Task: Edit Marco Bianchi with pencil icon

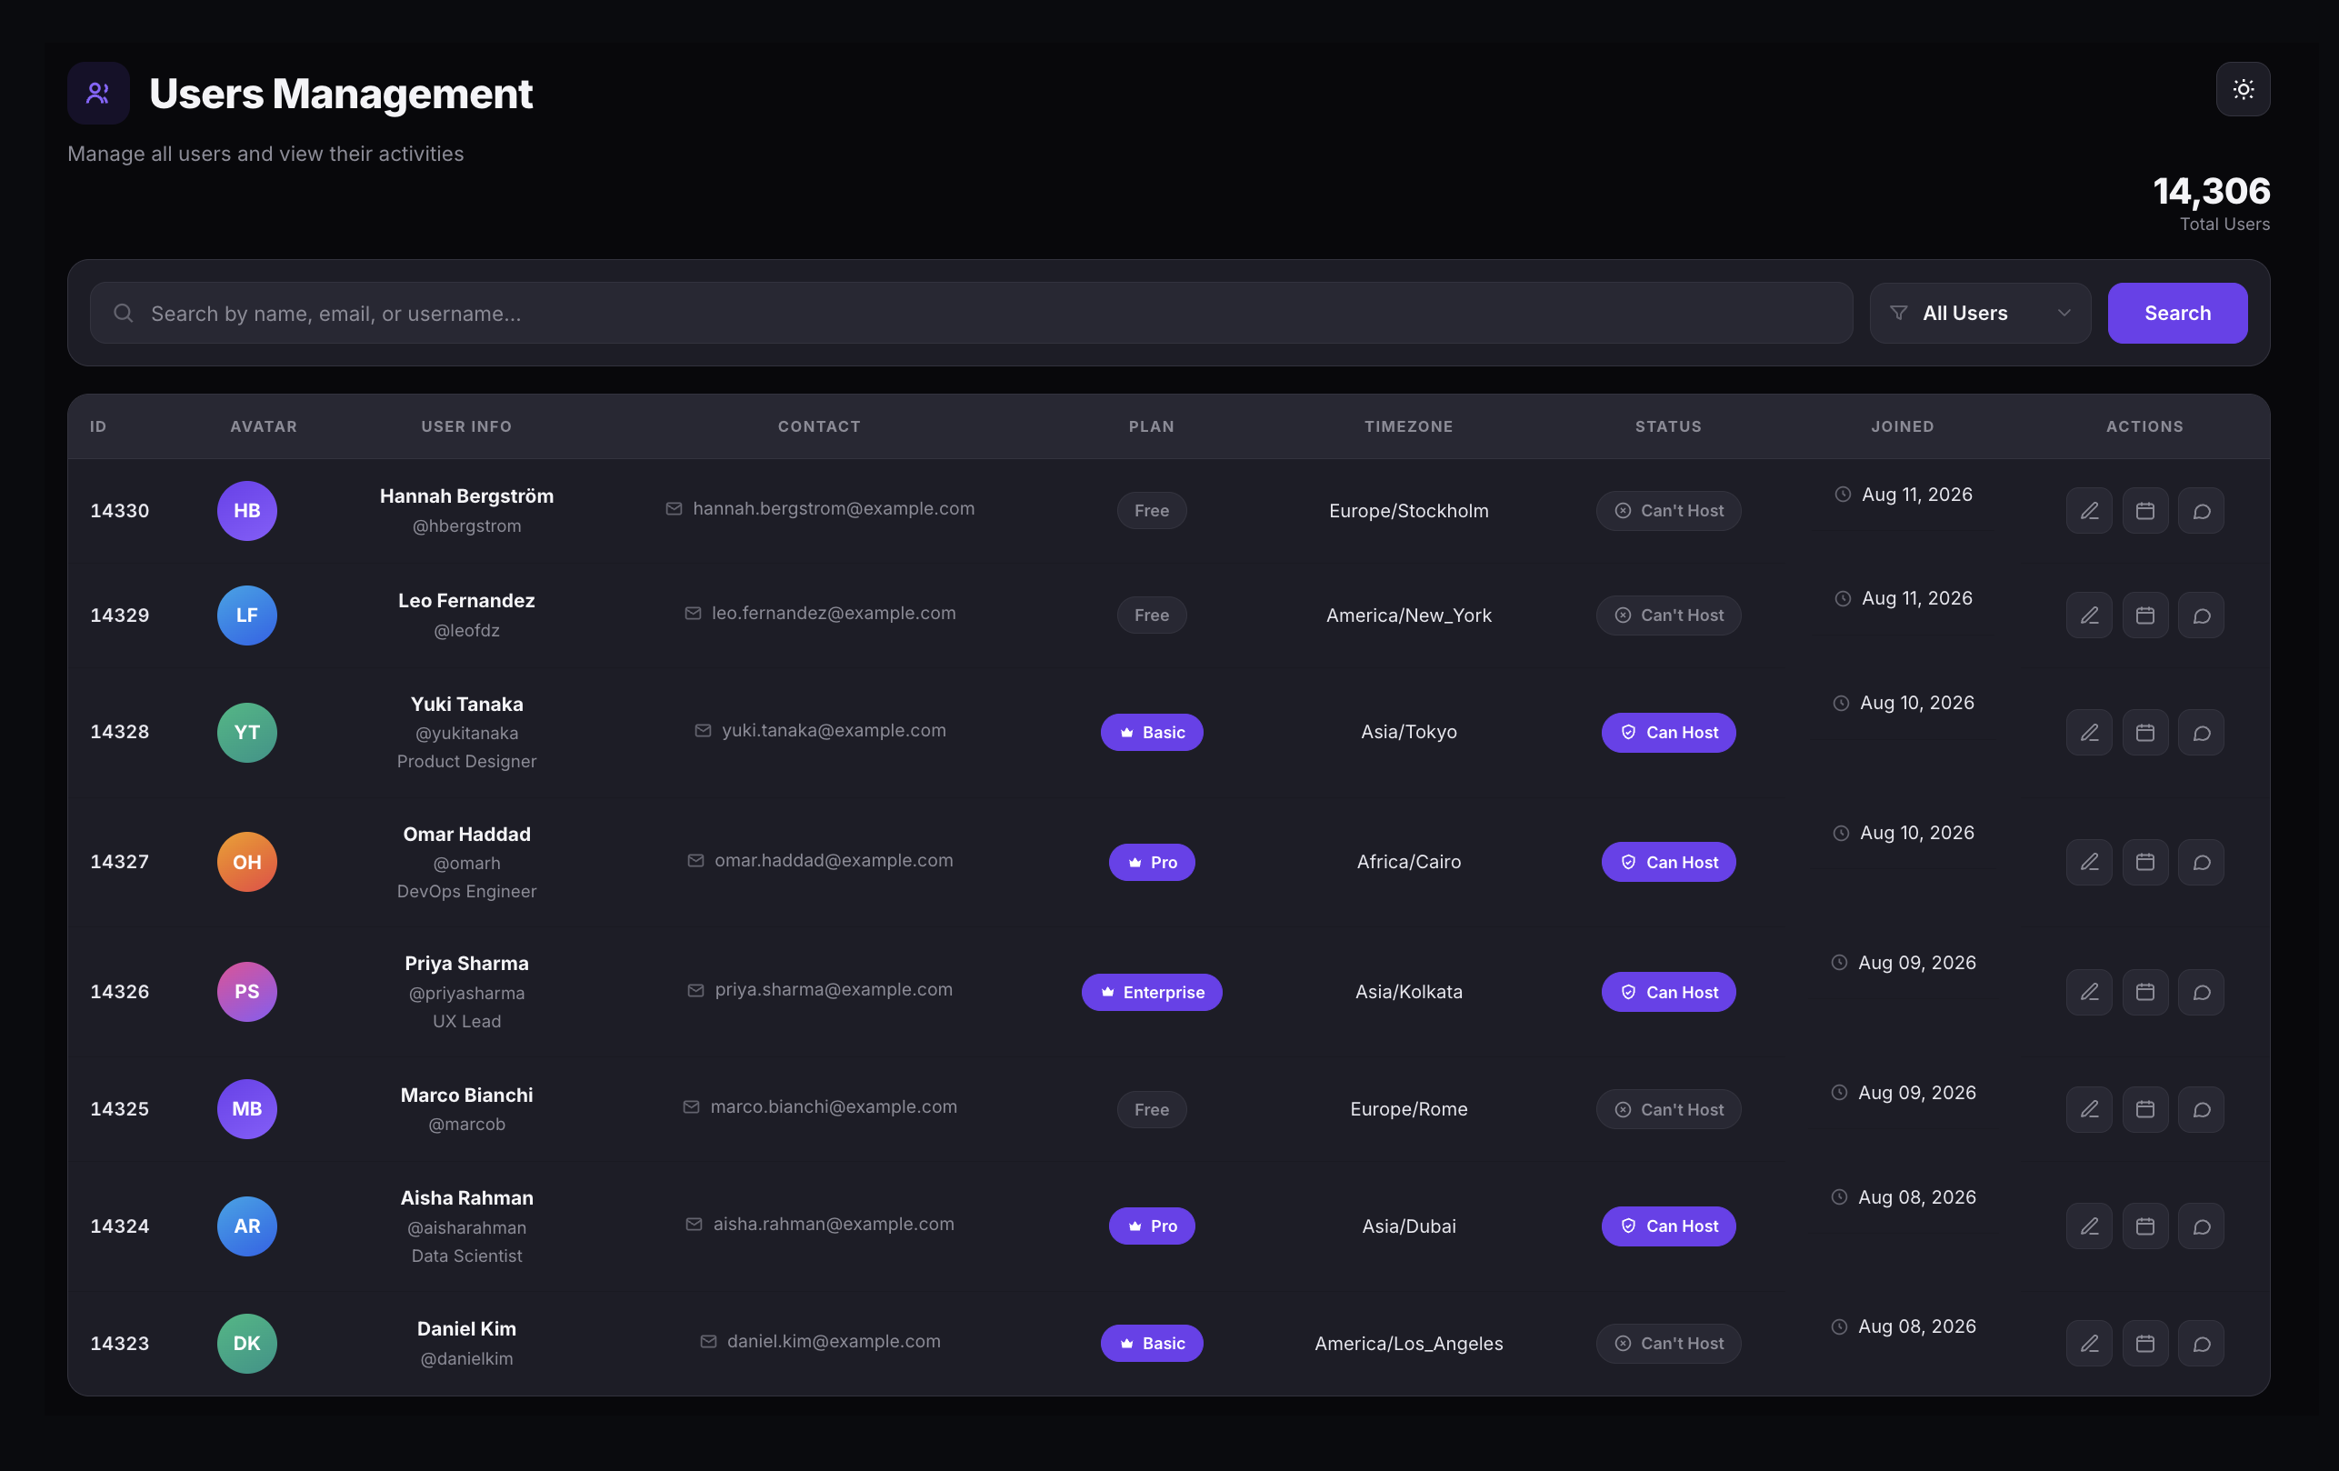Action: pyautogui.click(x=2089, y=1109)
